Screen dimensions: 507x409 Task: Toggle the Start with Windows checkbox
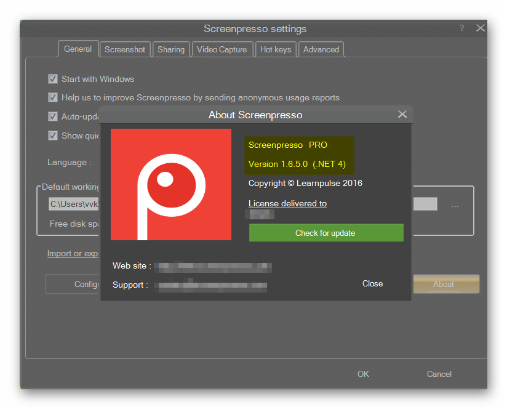(53, 79)
